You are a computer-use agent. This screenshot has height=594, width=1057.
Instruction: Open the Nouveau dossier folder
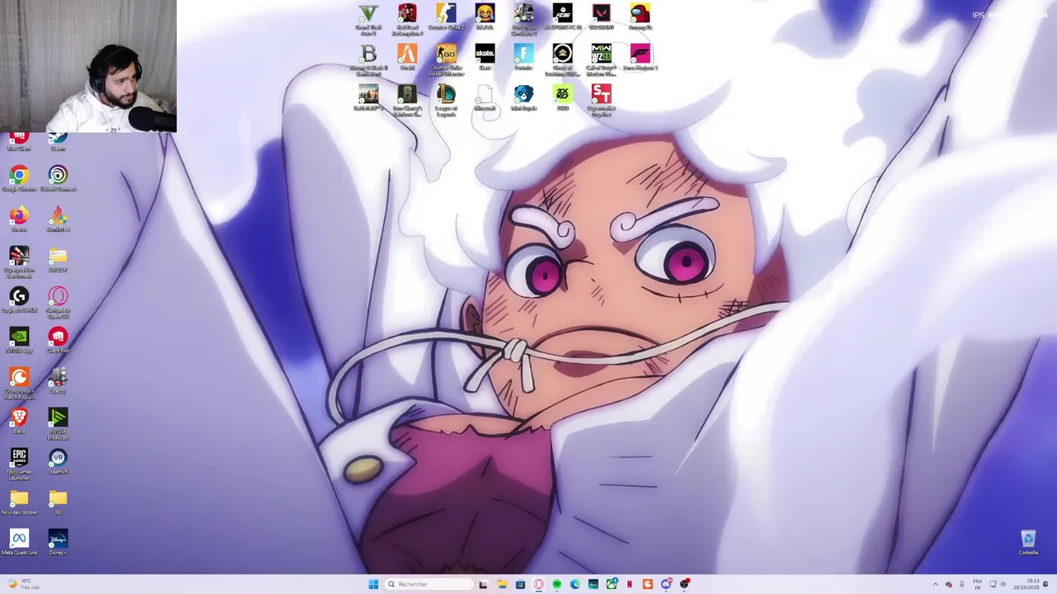coord(19,502)
